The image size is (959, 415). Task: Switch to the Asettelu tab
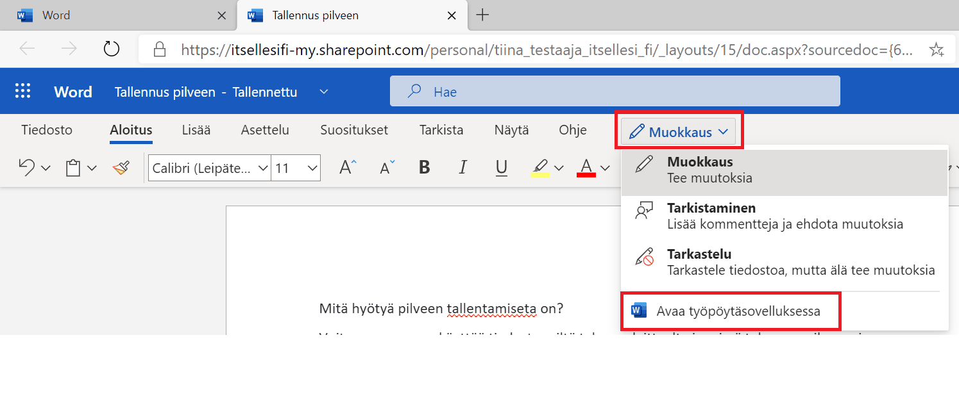click(265, 130)
